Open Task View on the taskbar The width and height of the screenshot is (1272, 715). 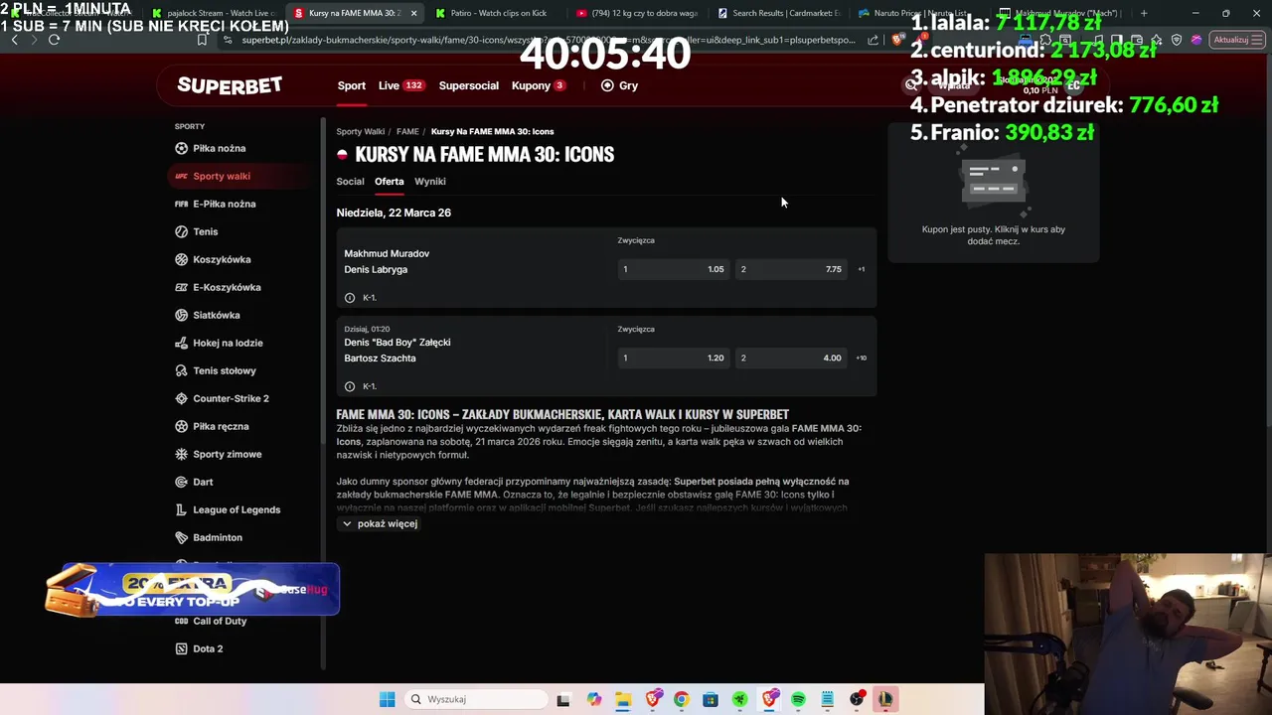click(x=563, y=699)
